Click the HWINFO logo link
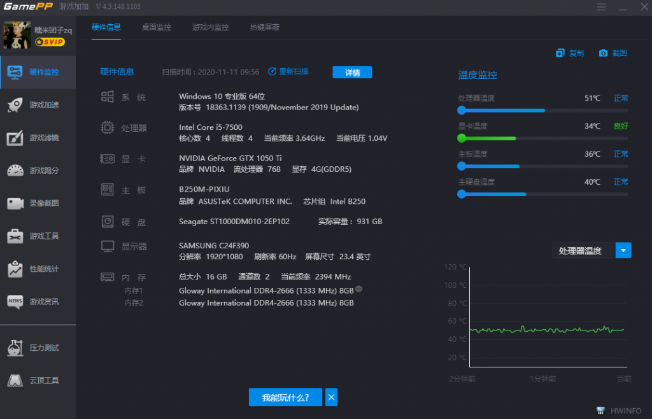Screen dimensions: 652x419 [x=619, y=411]
